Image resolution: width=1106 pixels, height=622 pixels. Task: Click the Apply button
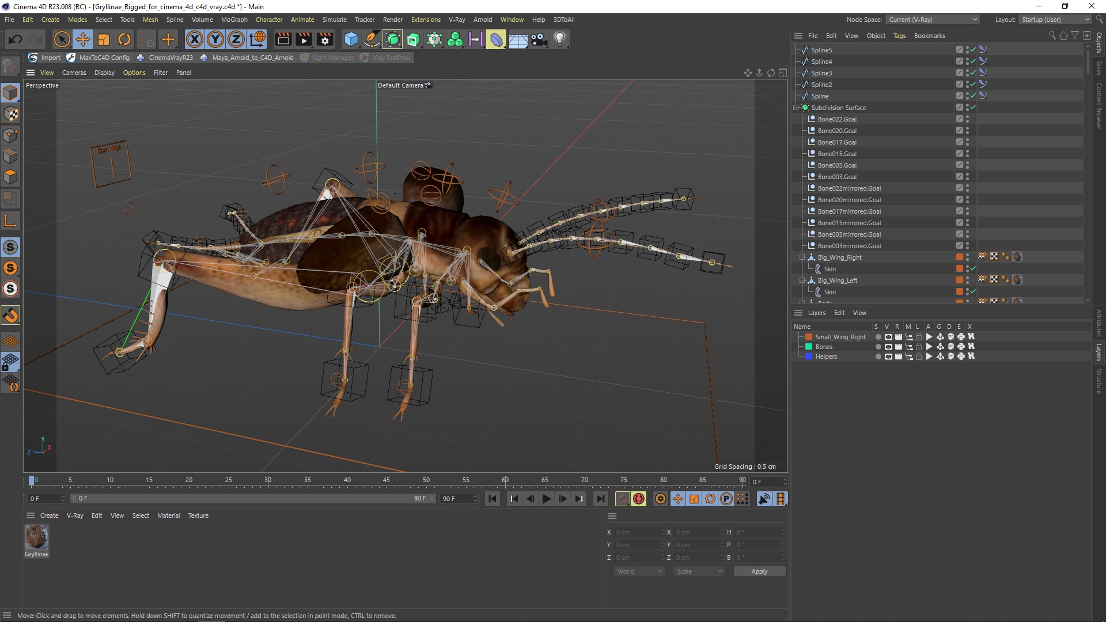click(759, 571)
